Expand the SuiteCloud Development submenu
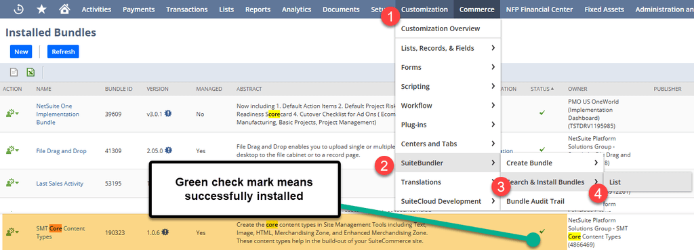 tap(448, 201)
